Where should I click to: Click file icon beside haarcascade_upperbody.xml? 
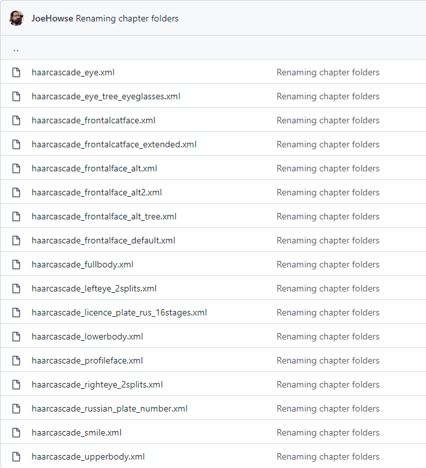(16, 457)
